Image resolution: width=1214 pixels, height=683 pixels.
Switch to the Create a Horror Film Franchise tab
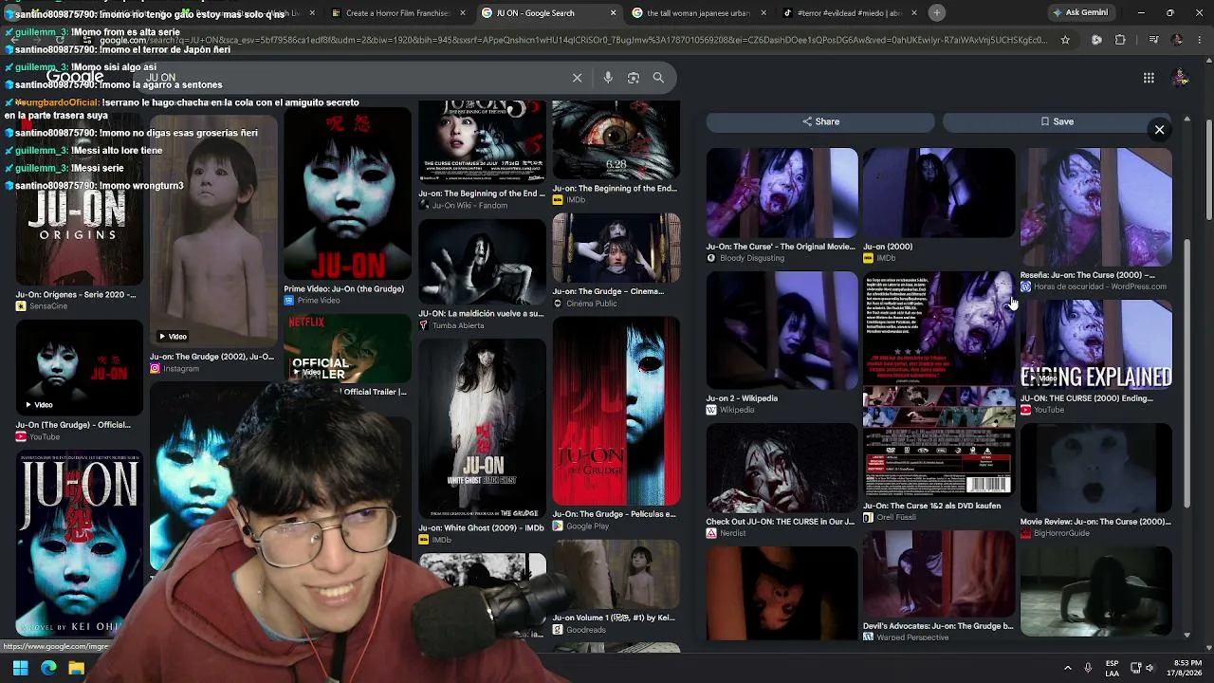click(395, 13)
